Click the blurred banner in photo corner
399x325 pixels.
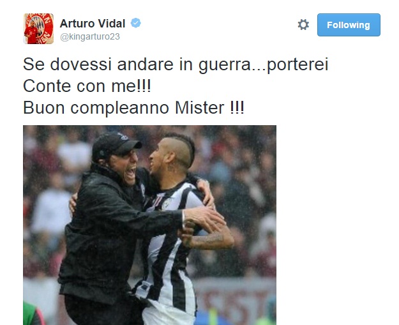pos(236,299)
